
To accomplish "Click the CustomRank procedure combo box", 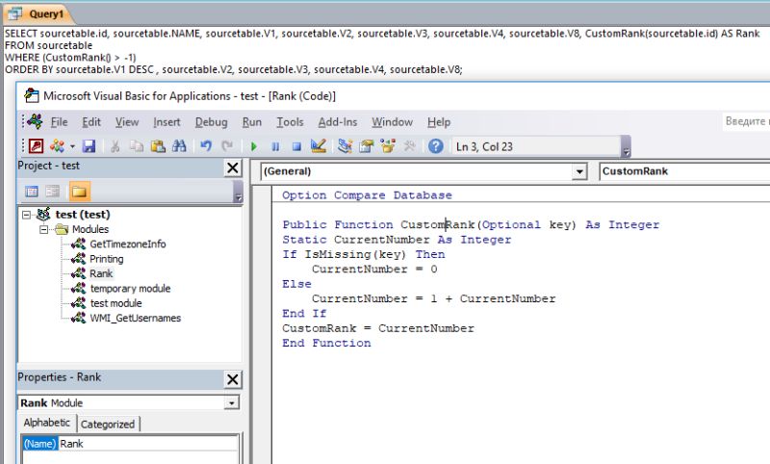I will (684, 171).
